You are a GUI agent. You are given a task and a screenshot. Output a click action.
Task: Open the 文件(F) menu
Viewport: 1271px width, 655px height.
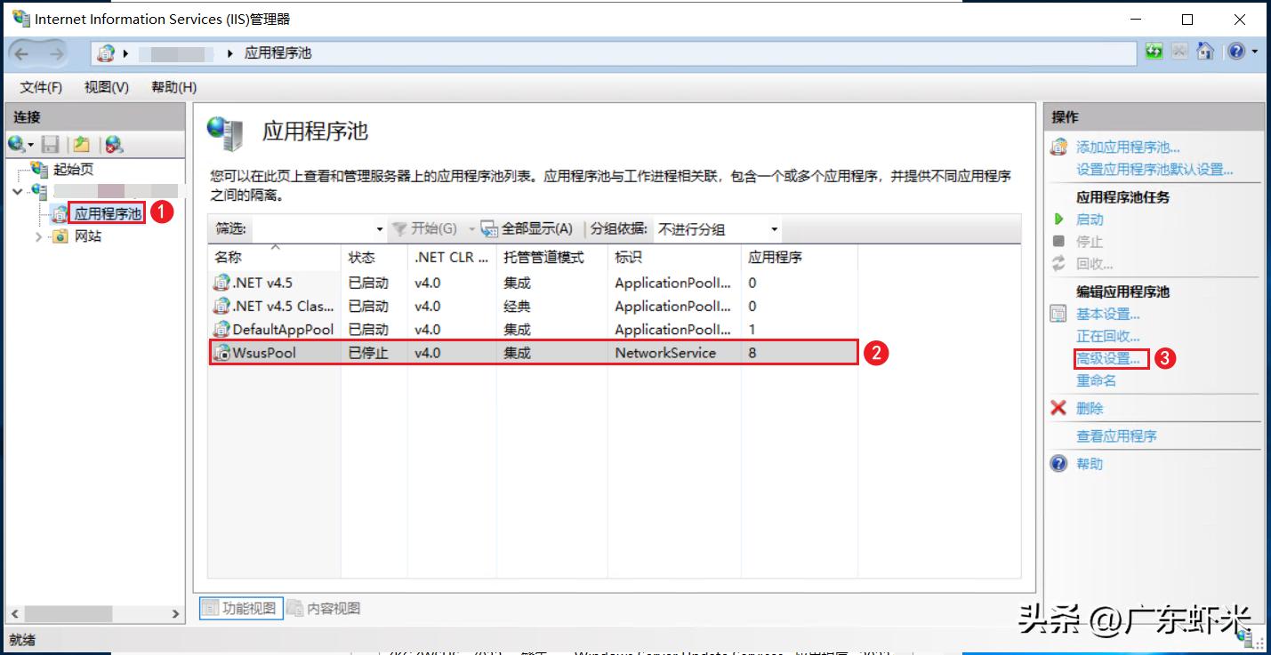[x=39, y=87]
